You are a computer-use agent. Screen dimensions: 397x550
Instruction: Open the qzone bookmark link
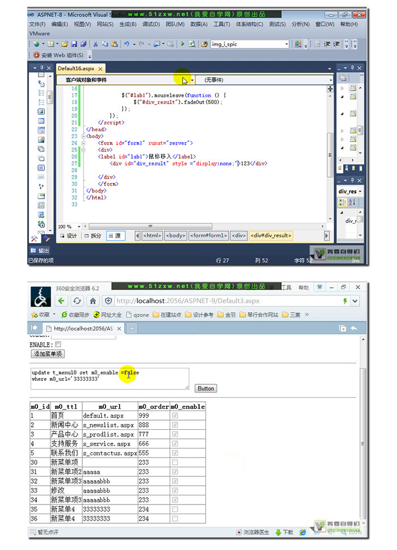(138, 314)
